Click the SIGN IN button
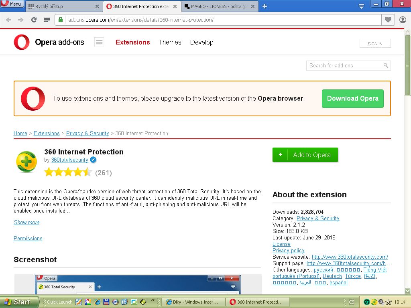The width and height of the screenshot is (411, 308). point(375,43)
